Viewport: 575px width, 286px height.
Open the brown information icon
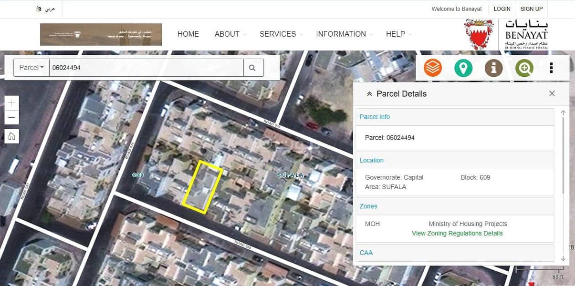[493, 68]
